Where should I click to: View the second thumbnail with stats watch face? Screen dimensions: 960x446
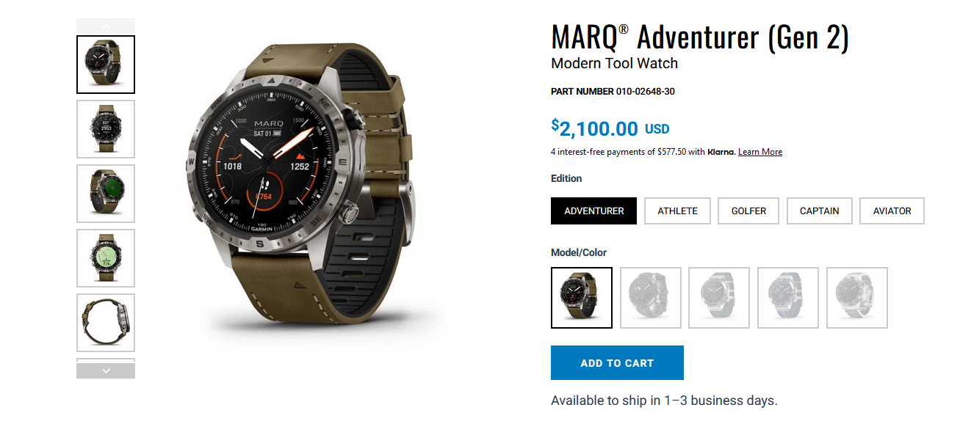coord(106,129)
